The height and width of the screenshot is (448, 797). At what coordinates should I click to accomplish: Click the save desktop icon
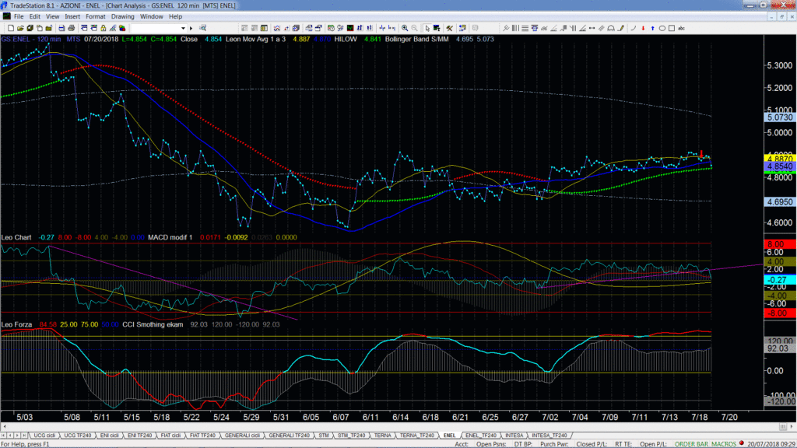[30, 28]
